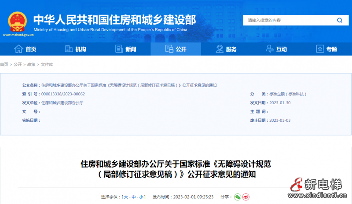
Task: Go to 政策 in the breadcrumb
Action: coord(31,64)
